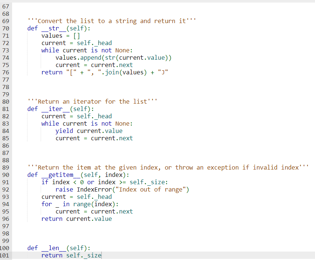Viewport: 315px width, 260px height.
Task: Click the while keyword on line 83
Action: click(x=50, y=123)
